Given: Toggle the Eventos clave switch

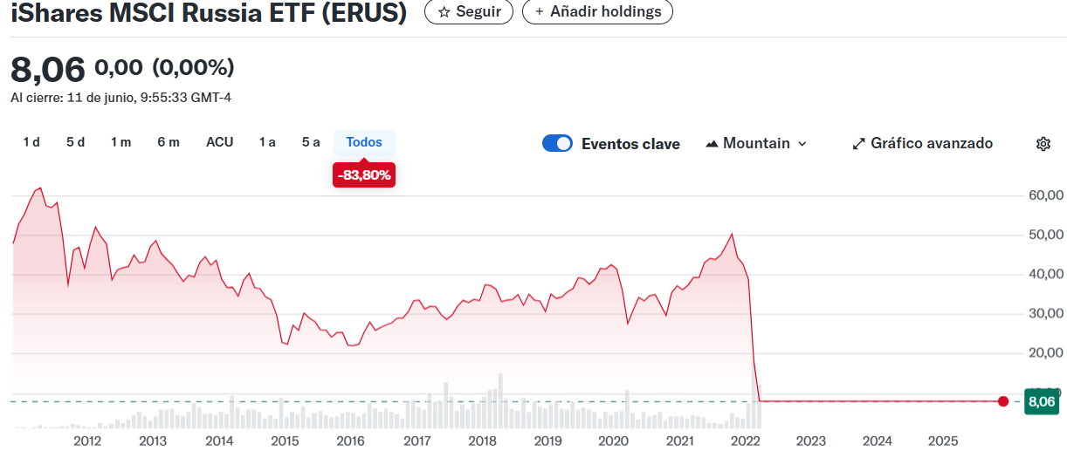Looking at the screenshot, I should coord(557,144).
